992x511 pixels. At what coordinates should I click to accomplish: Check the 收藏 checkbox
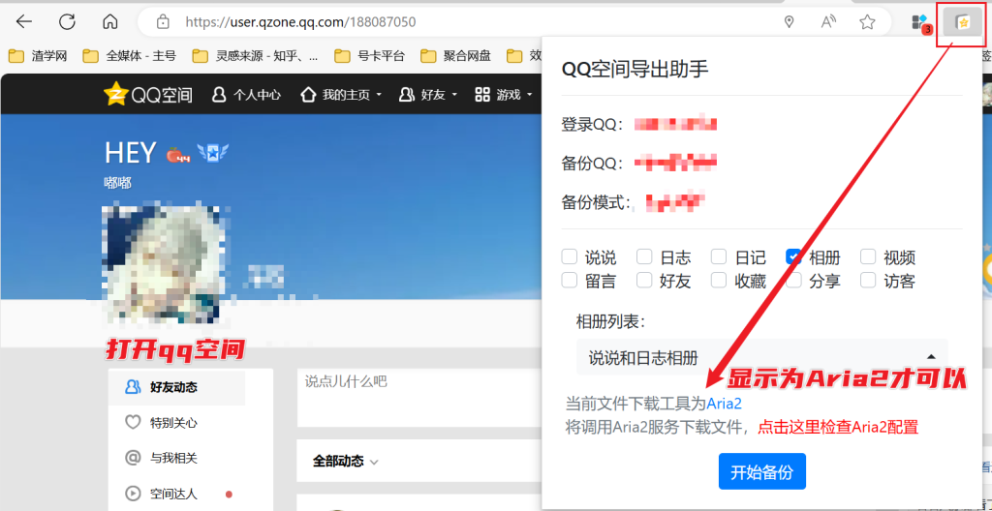pyautogui.click(x=719, y=280)
